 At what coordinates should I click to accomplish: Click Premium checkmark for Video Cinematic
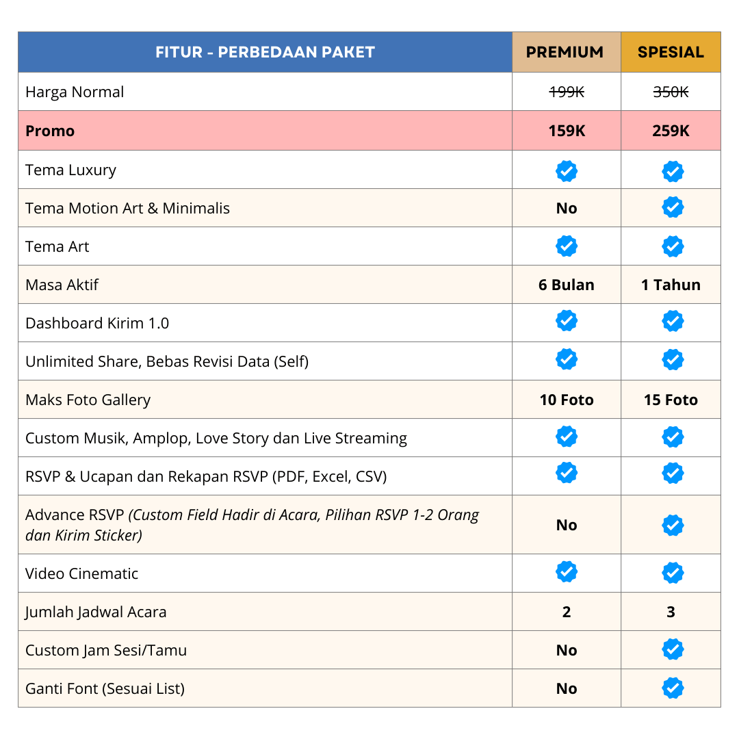coord(567,571)
